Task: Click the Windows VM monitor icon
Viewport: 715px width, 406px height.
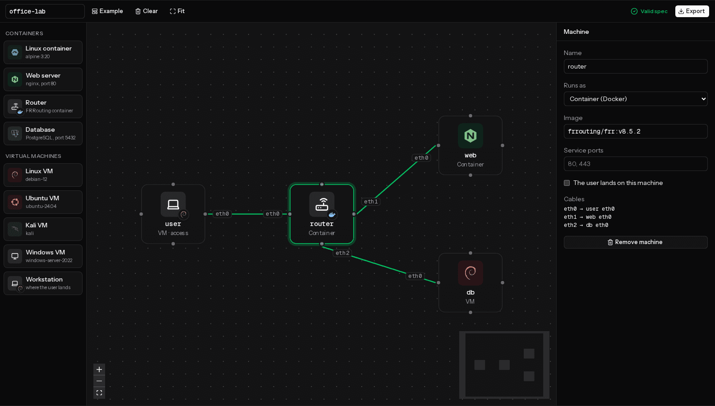Action: click(15, 256)
